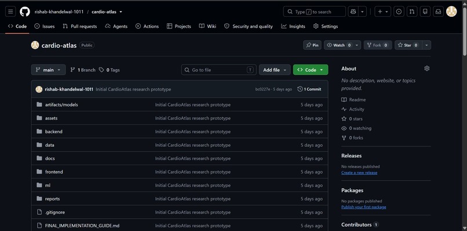Screen dimensions: 467x231
Task: Open the assets folder
Action: click(51, 118)
